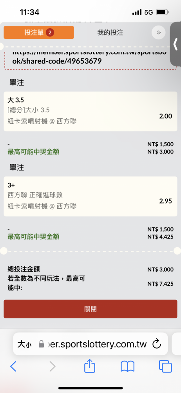The image size is (181, 393).
Task: Tap the 2.00 odds value
Action: coord(165,116)
